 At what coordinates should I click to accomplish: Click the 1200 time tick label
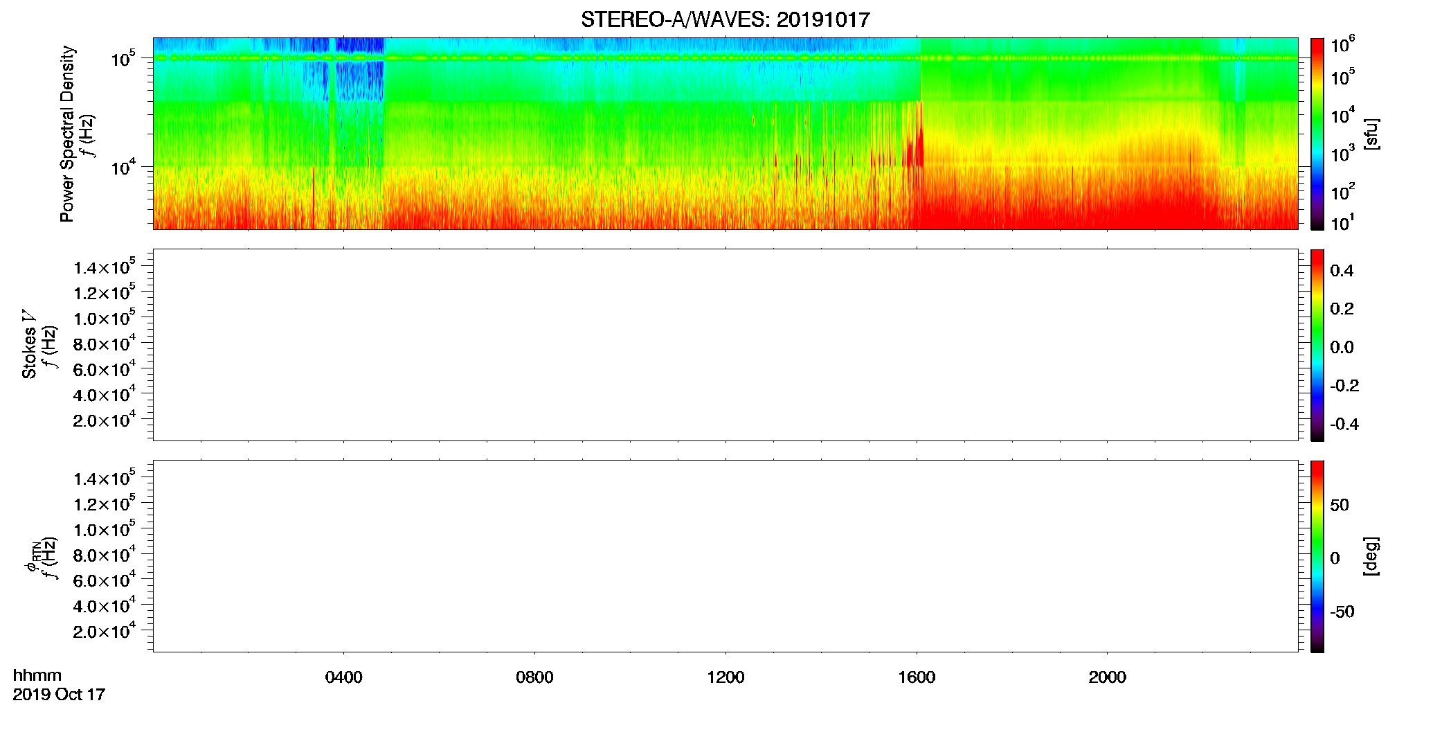click(x=725, y=677)
